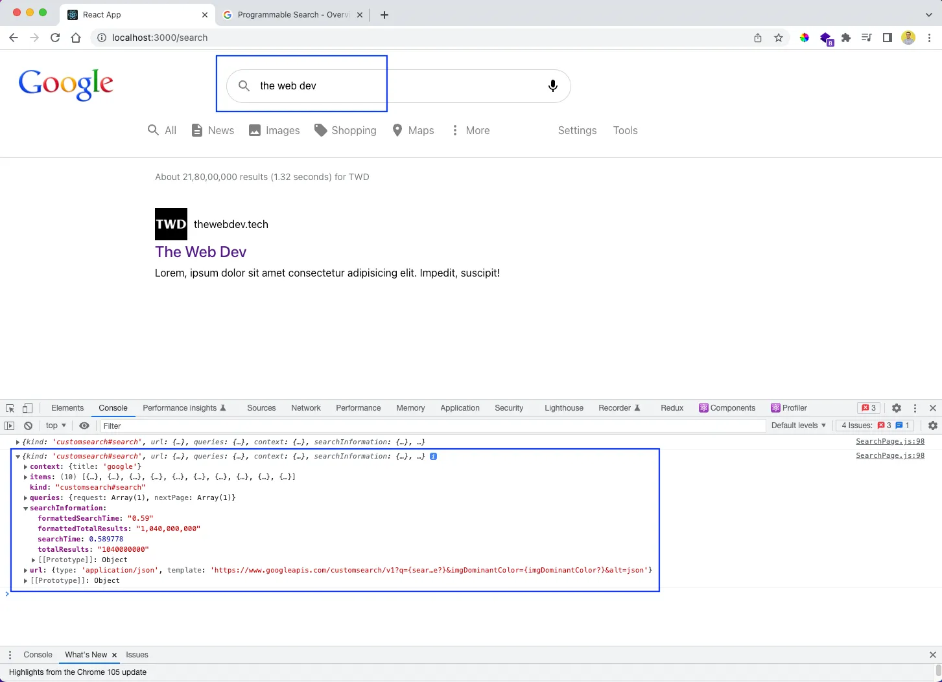Click the microphone voice search icon
The height and width of the screenshot is (682, 942).
point(553,85)
